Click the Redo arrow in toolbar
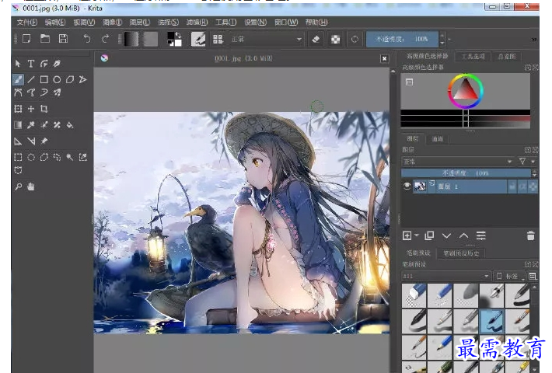 point(105,39)
